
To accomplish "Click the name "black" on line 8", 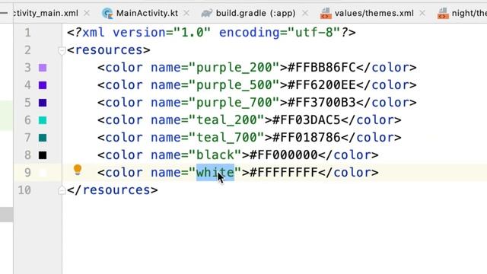I will [215, 155].
